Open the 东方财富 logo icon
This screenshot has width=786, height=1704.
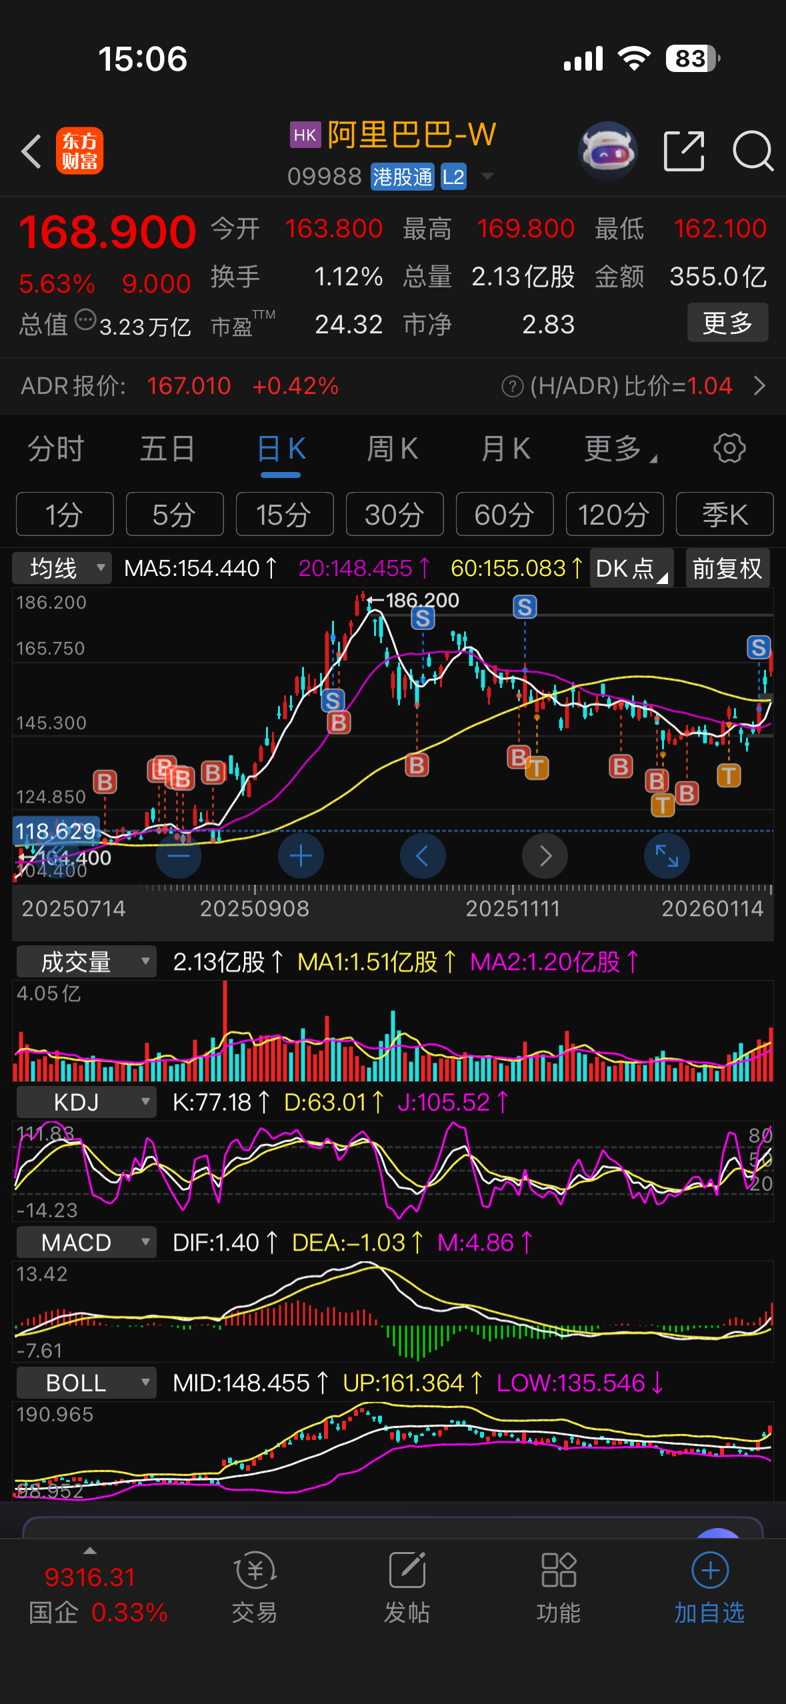[x=79, y=151]
